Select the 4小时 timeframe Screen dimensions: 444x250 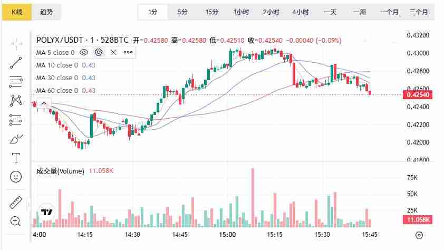point(301,12)
